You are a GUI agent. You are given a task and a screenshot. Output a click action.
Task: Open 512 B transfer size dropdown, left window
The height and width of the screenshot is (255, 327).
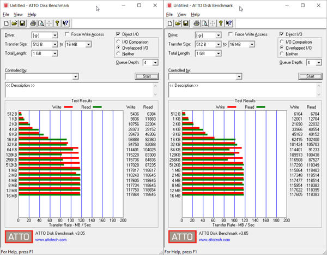point(55,44)
